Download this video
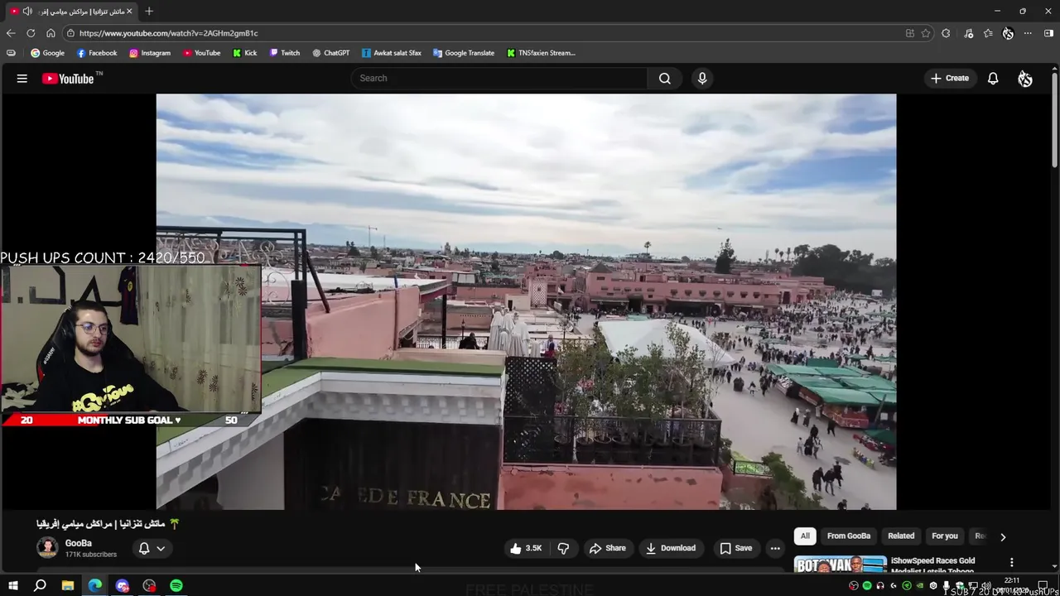 click(670, 548)
